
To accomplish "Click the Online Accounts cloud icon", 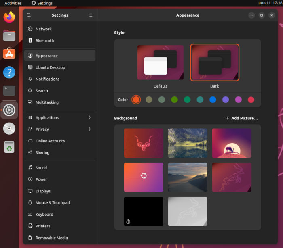I will point(30,141).
